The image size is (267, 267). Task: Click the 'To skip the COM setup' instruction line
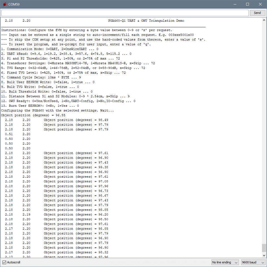(103, 40)
